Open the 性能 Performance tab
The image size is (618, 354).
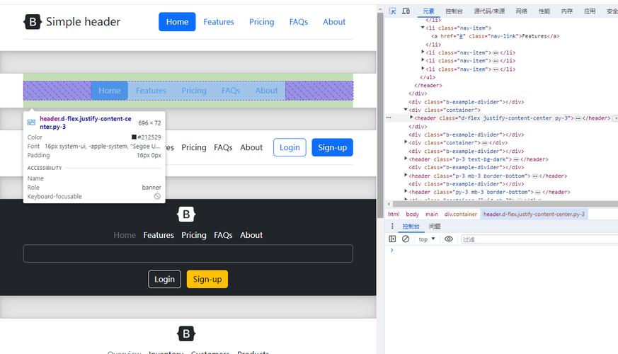pos(544,11)
